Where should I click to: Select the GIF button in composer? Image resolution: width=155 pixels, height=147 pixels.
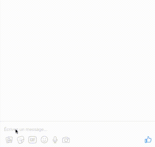tap(32, 140)
